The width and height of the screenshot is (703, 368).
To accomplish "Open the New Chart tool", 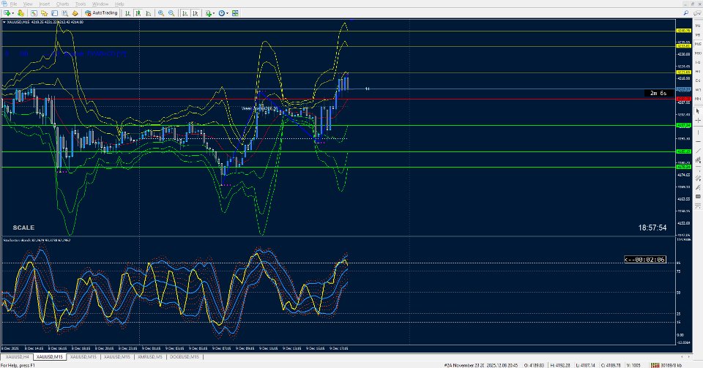I will [7, 13].
